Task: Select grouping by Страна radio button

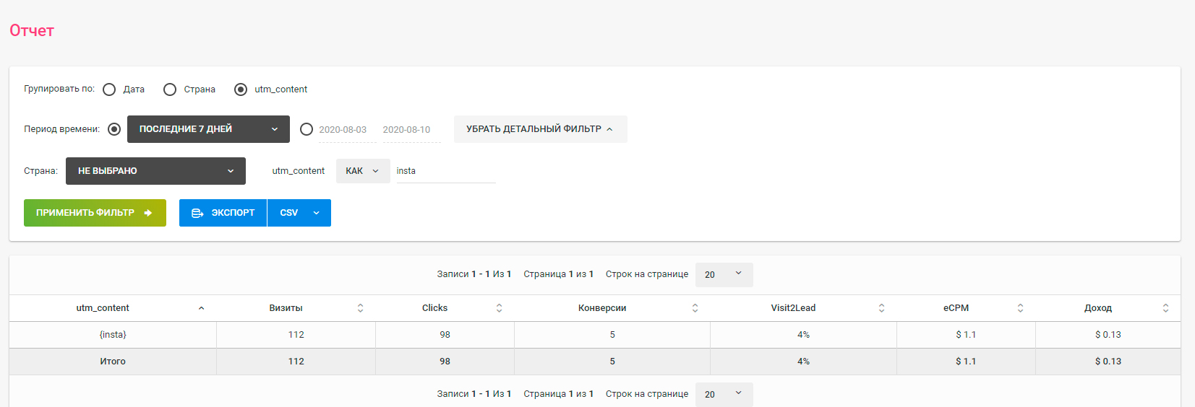Action: coord(170,89)
